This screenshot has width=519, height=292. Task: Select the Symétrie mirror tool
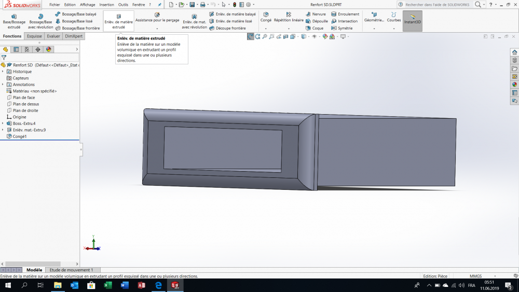click(x=345, y=28)
